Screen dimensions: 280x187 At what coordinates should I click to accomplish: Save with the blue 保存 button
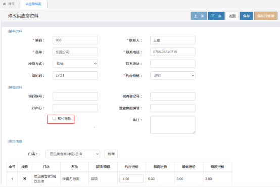point(246,16)
